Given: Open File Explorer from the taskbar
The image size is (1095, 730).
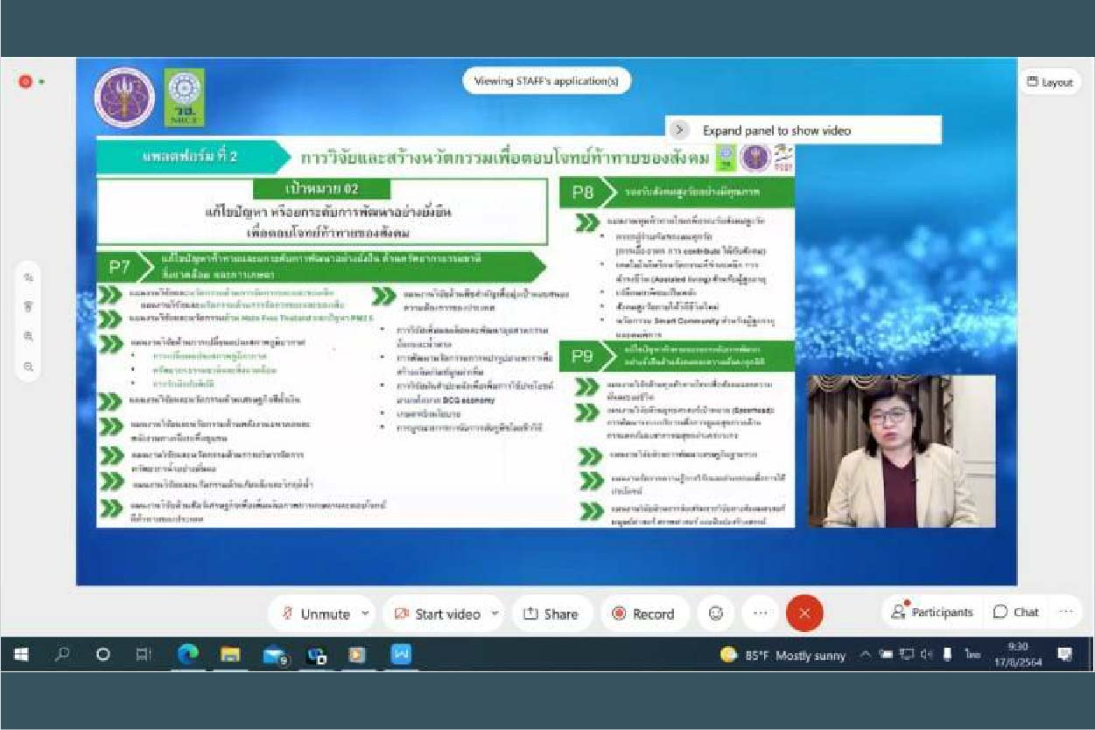Looking at the screenshot, I should click(230, 655).
